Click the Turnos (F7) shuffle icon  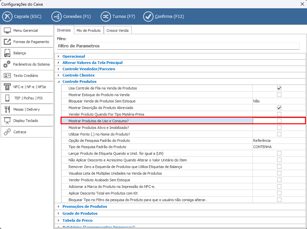(x=106, y=16)
